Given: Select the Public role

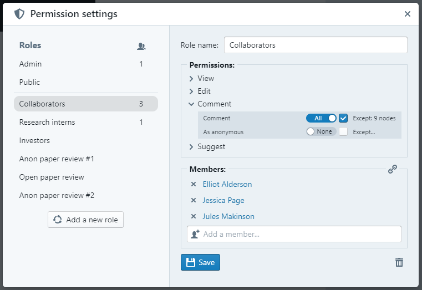Looking at the screenshot, I should pyautogui.click(x=86, y=82).
